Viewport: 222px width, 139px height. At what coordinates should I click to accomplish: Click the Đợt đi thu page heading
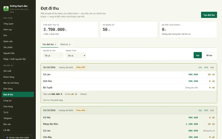point(50,8)
